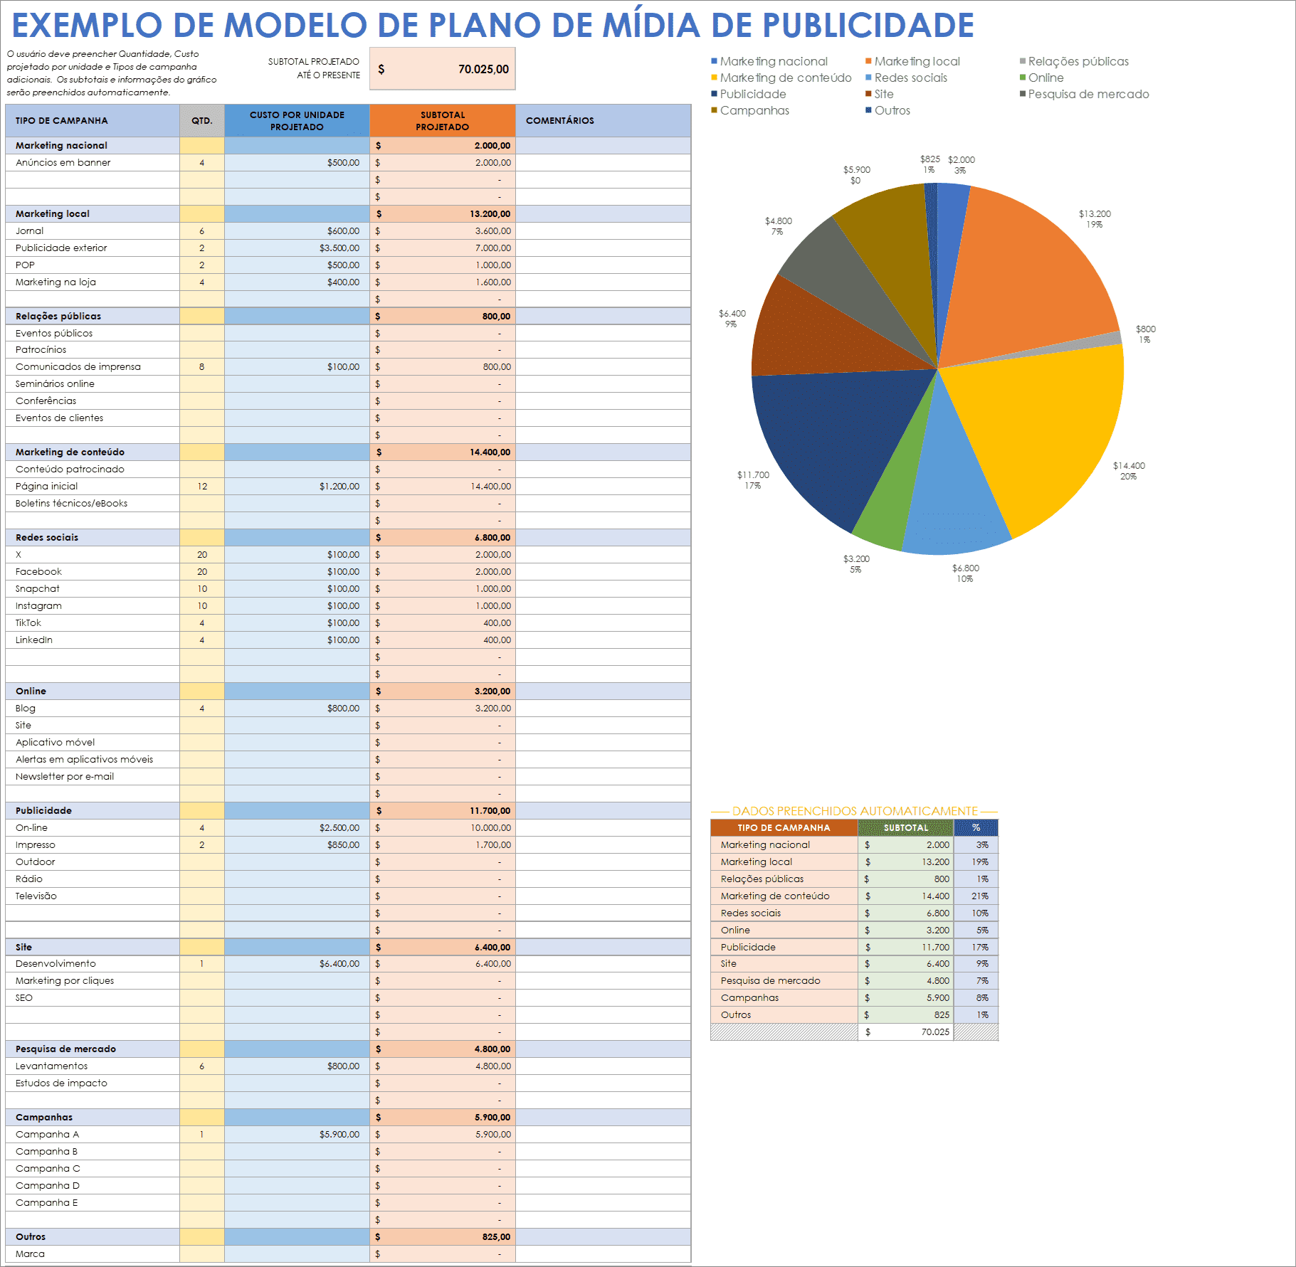Click the Marketing local legend color swatch
The image size is (1296, 1267).
click(x=868, y=61)
